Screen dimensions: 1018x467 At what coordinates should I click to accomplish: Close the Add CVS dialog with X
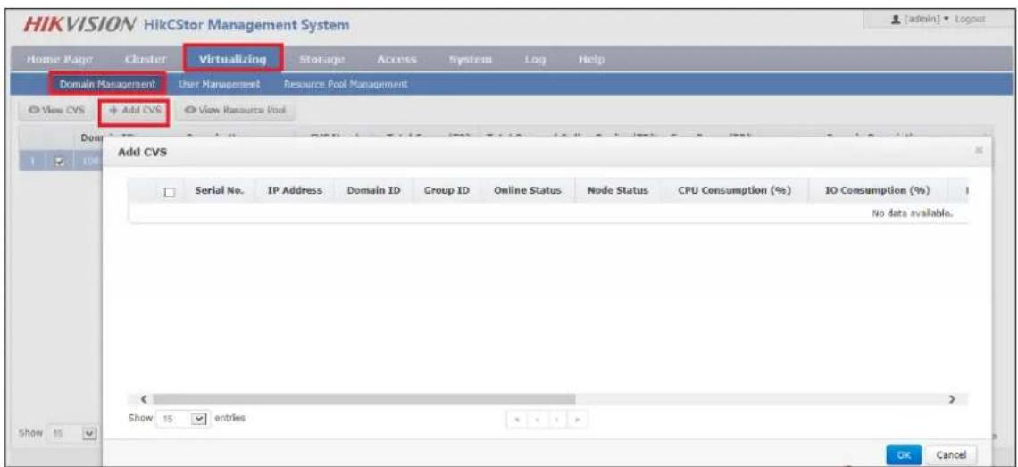click(x=979, y=150)
